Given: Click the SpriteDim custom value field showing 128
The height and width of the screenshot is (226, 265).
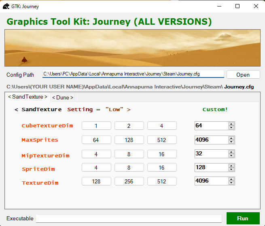Looking at the screenshot, I should 211,168.
